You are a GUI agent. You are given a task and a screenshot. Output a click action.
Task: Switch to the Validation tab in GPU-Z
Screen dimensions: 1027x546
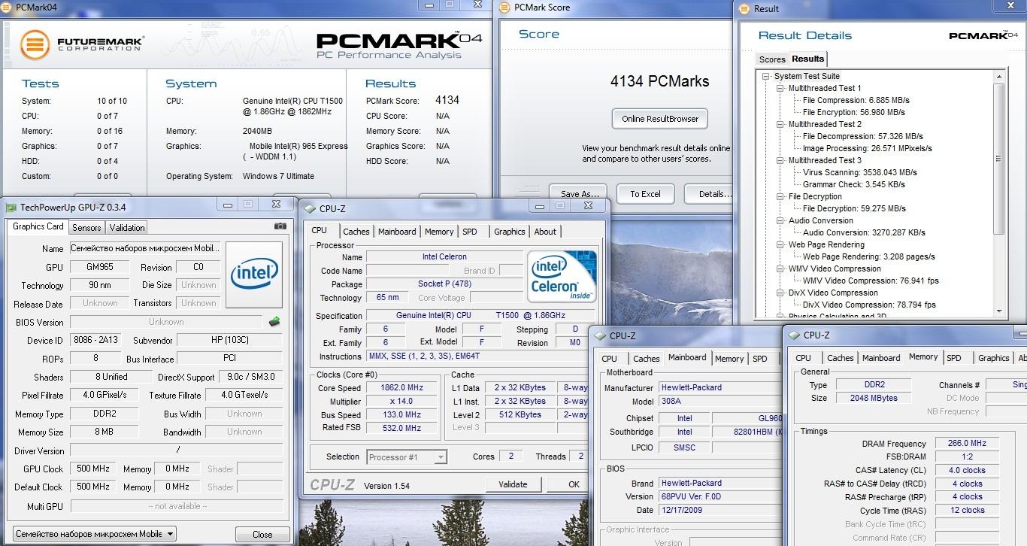tap(127, 227)
